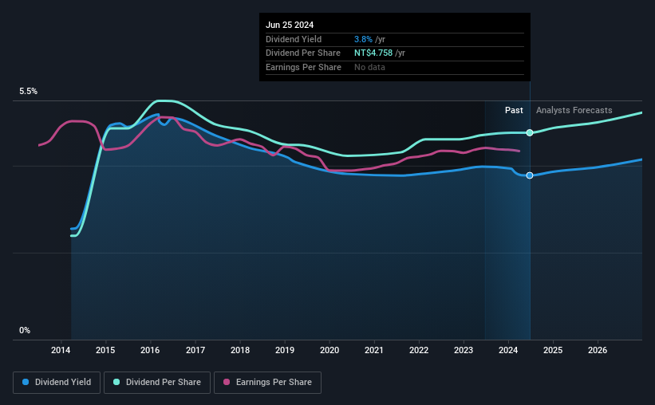Click the 'Past' label on chart
Image resolution: width=655 pixels, height=405 pixels.
tap(514, 110)
